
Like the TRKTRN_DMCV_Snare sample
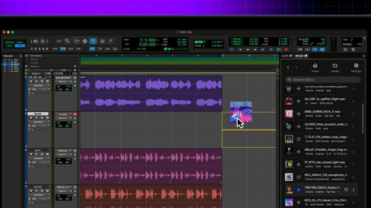[346, 190]
